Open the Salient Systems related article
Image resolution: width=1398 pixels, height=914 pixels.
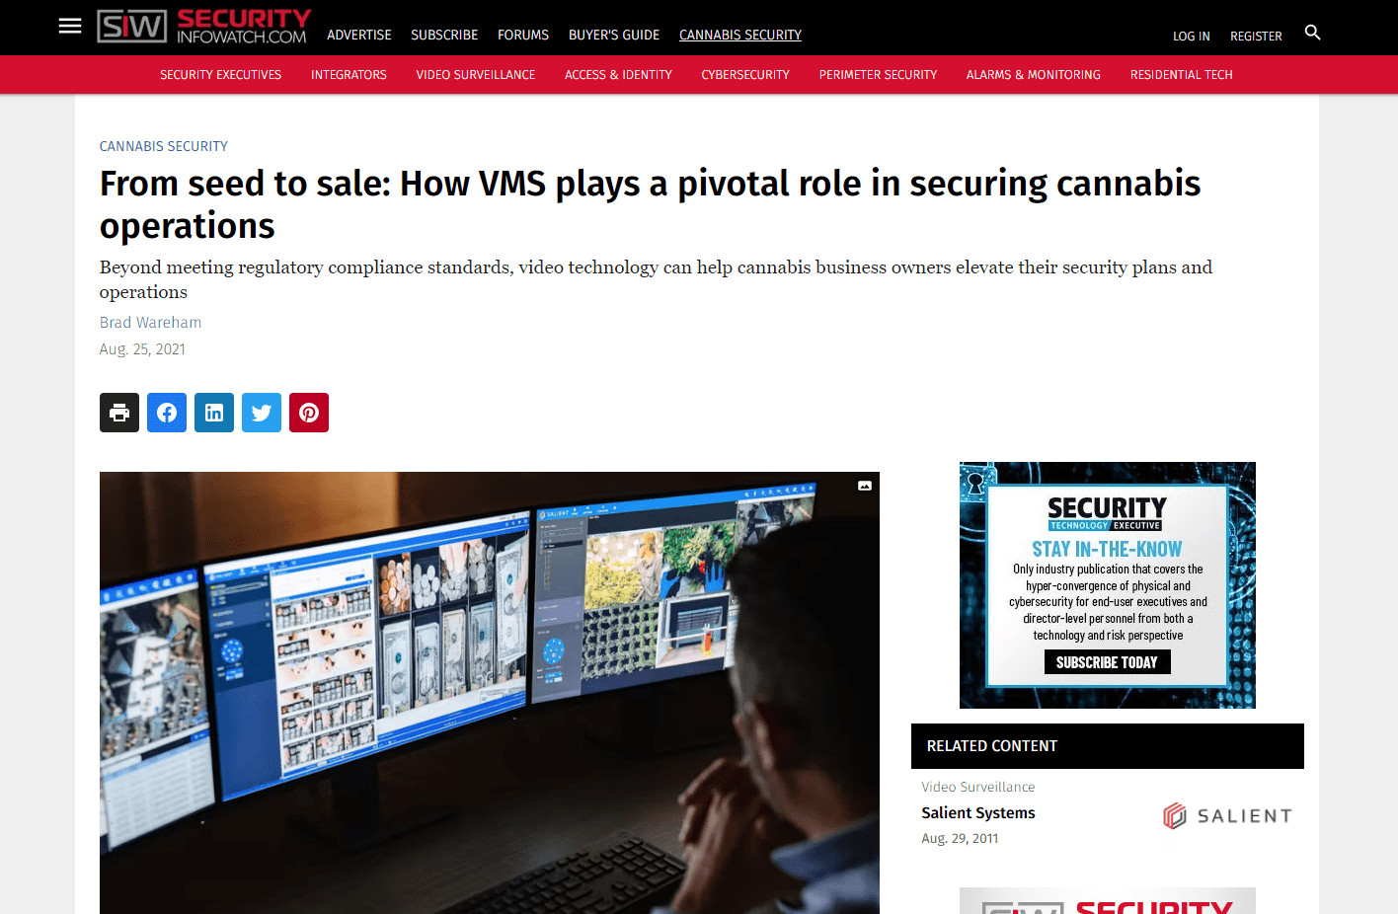978,813
